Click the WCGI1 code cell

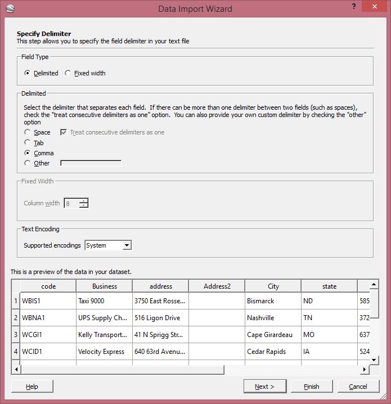pyautogui.click(x=48, y=334)
